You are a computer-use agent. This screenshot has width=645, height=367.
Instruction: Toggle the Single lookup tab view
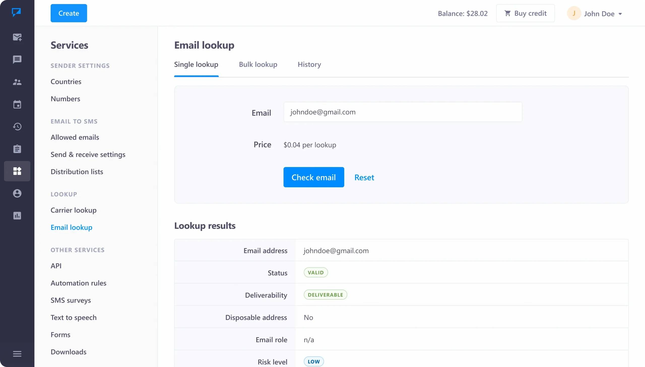(196, 64)
